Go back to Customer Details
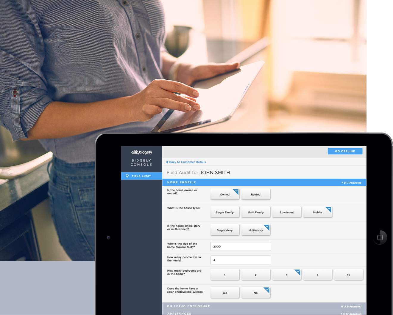393x315 pixels. tap(187, 162)
